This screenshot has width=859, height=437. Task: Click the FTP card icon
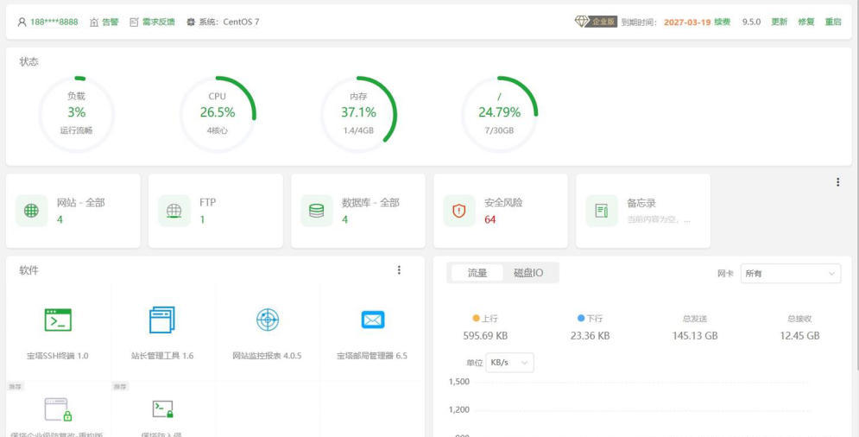pos(174,211)
